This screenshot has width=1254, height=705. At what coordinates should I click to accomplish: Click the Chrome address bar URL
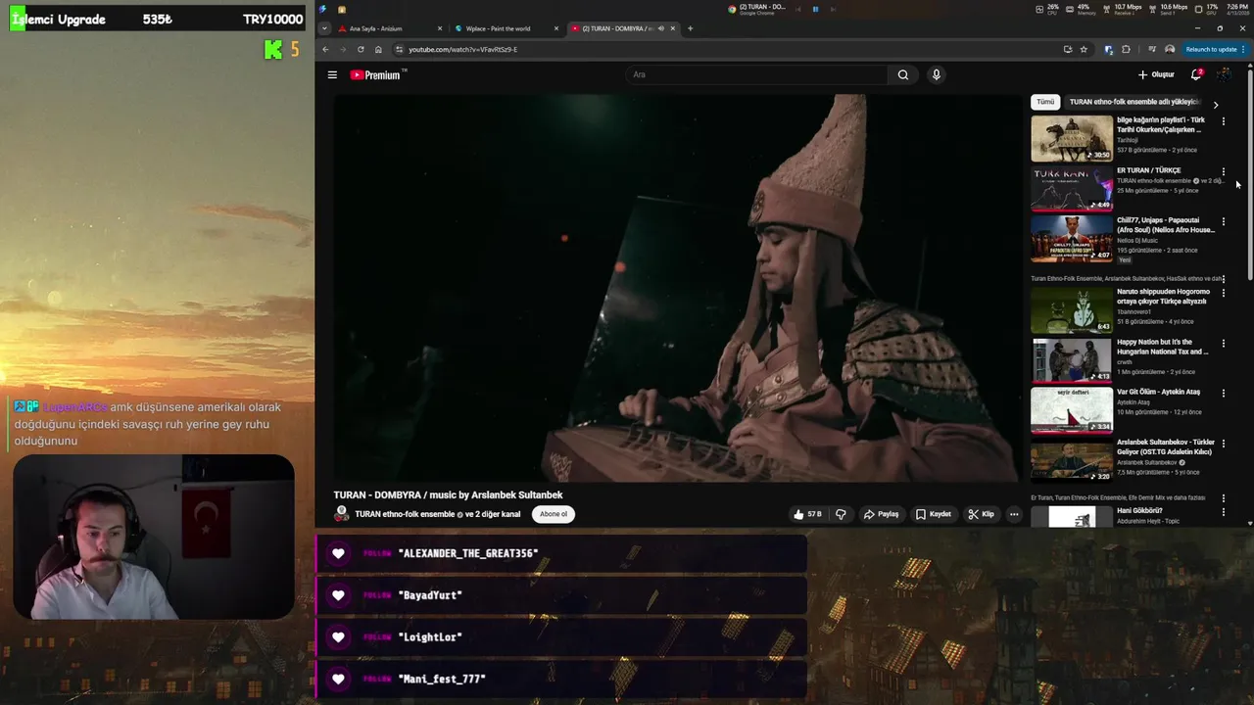[x=463, y=49]
